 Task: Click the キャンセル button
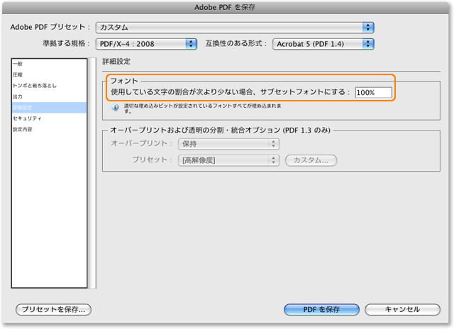[x=402, y=310]
